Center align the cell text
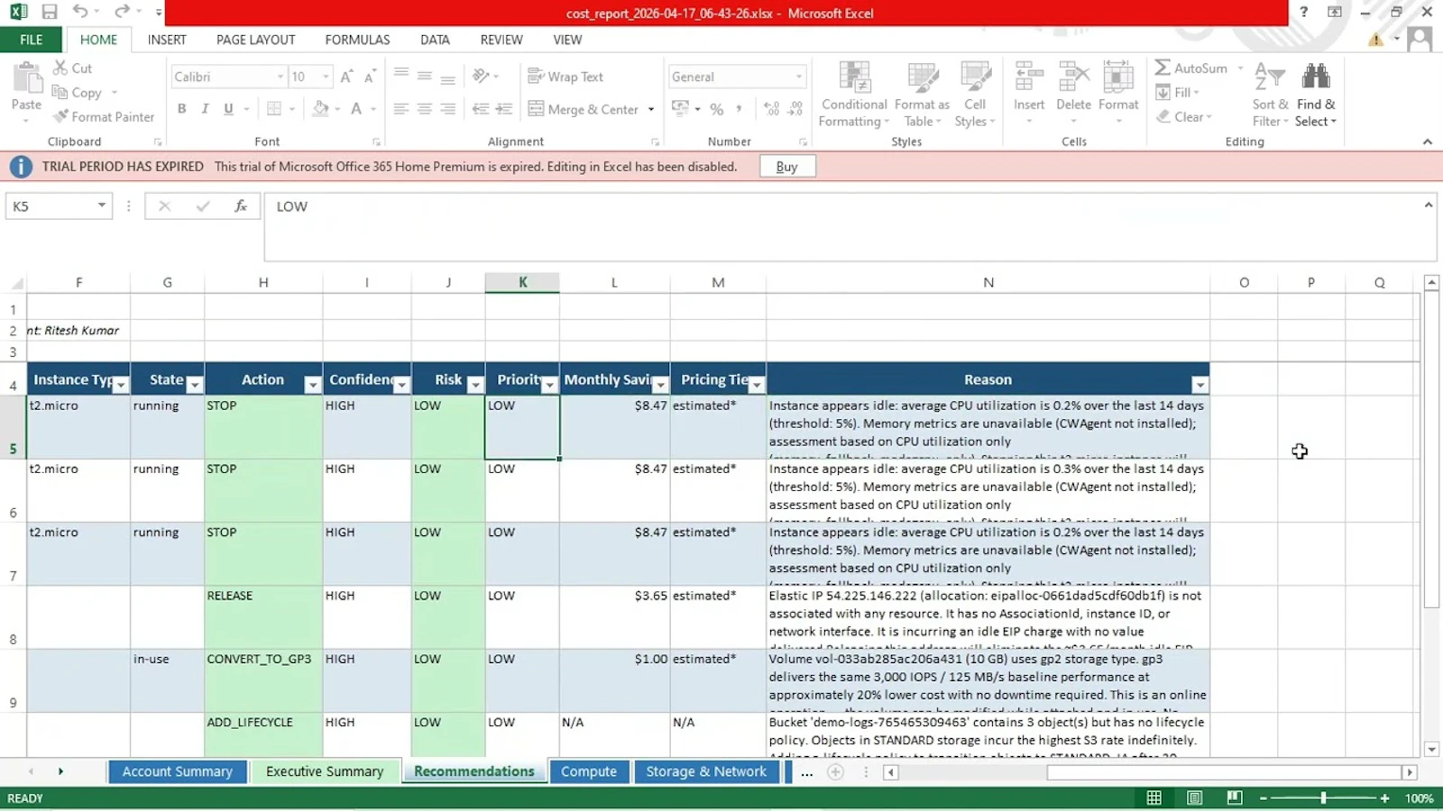The width and height of the screenshot is (1443, 811). (x=424, y=108)
